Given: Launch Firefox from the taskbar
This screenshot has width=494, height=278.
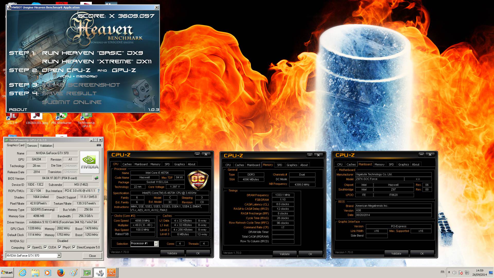Looking at the screenshot, I should (61, 273).
